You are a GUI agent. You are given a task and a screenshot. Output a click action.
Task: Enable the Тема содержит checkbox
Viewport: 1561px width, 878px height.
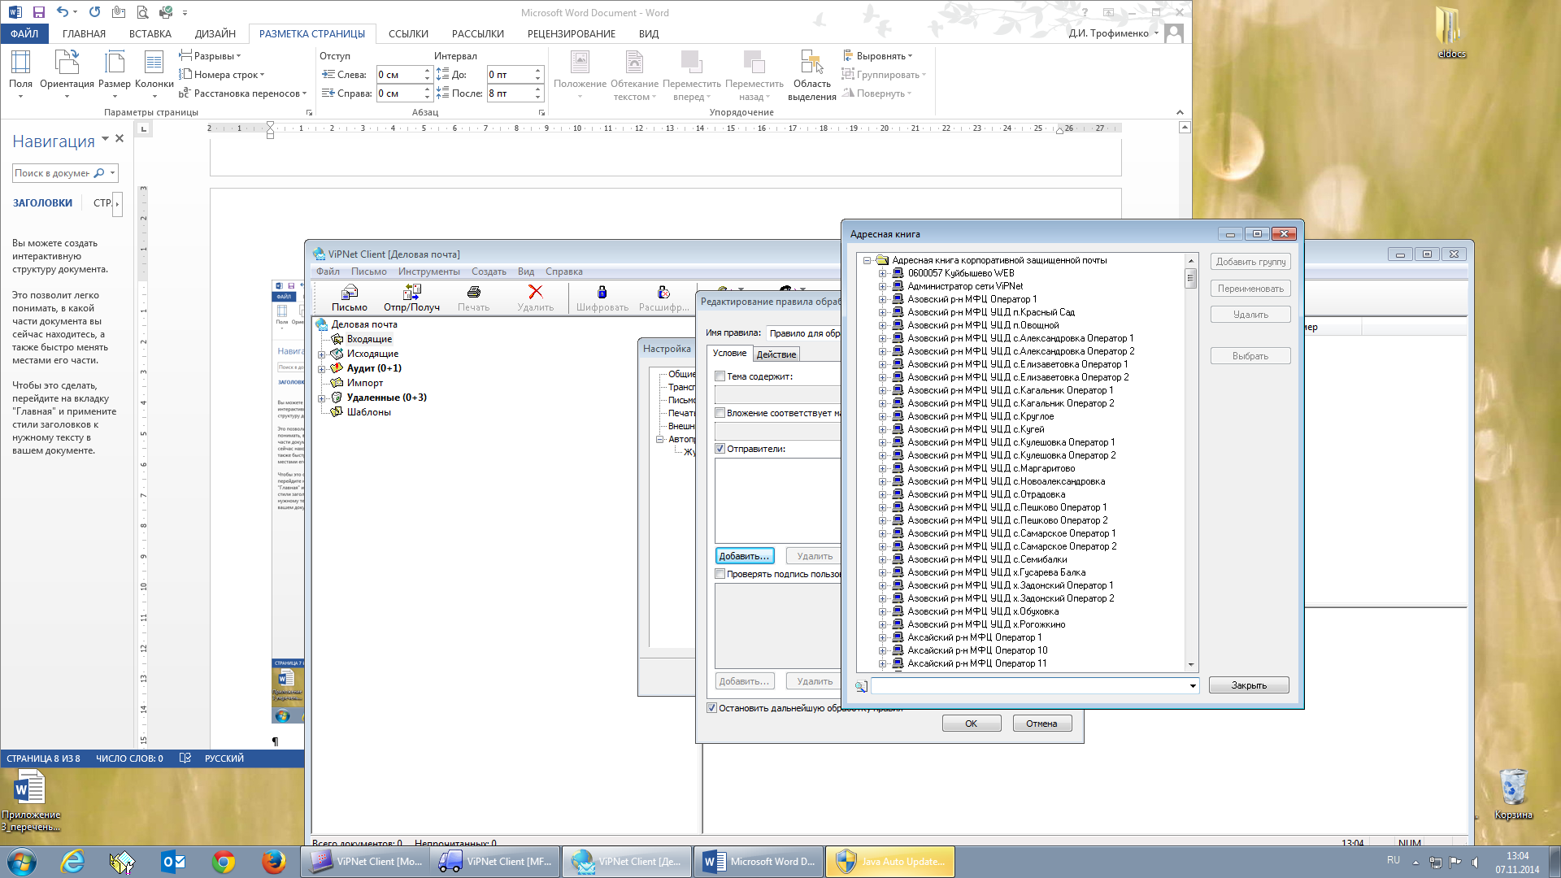[720, 376]
